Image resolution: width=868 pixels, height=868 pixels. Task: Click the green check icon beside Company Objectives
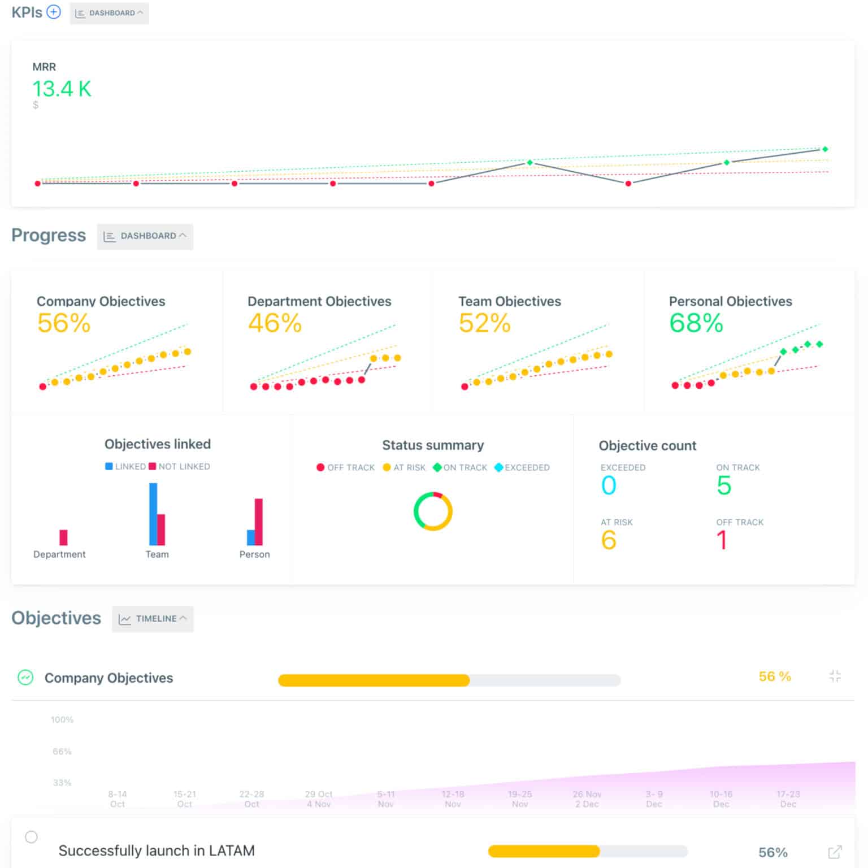(x=25, y=678)
